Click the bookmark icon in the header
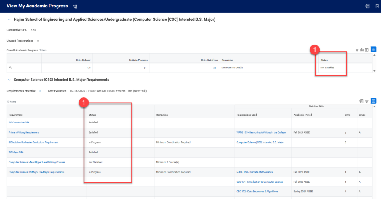381x199 pixels. point(377,6)
